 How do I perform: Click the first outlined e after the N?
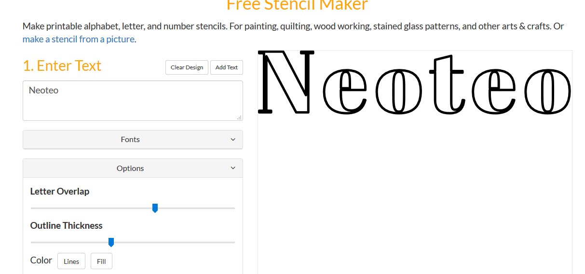(x=345, y=91)
